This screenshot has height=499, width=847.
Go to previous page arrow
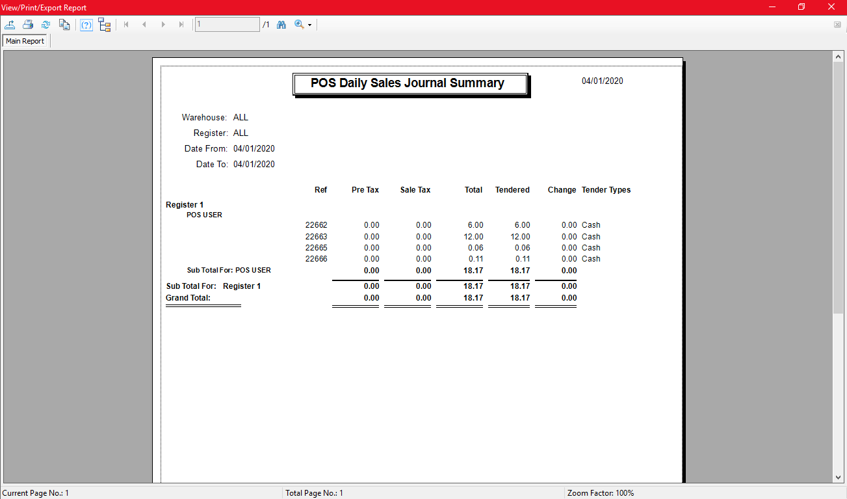[144, 25]
